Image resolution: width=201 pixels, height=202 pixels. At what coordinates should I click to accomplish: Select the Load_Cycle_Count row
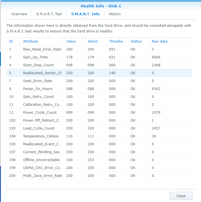[x=99, y=128]
